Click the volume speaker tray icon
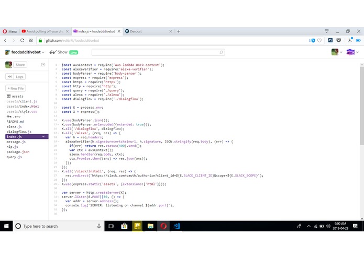This screenshot has width=364, height=258. (328, 226)
